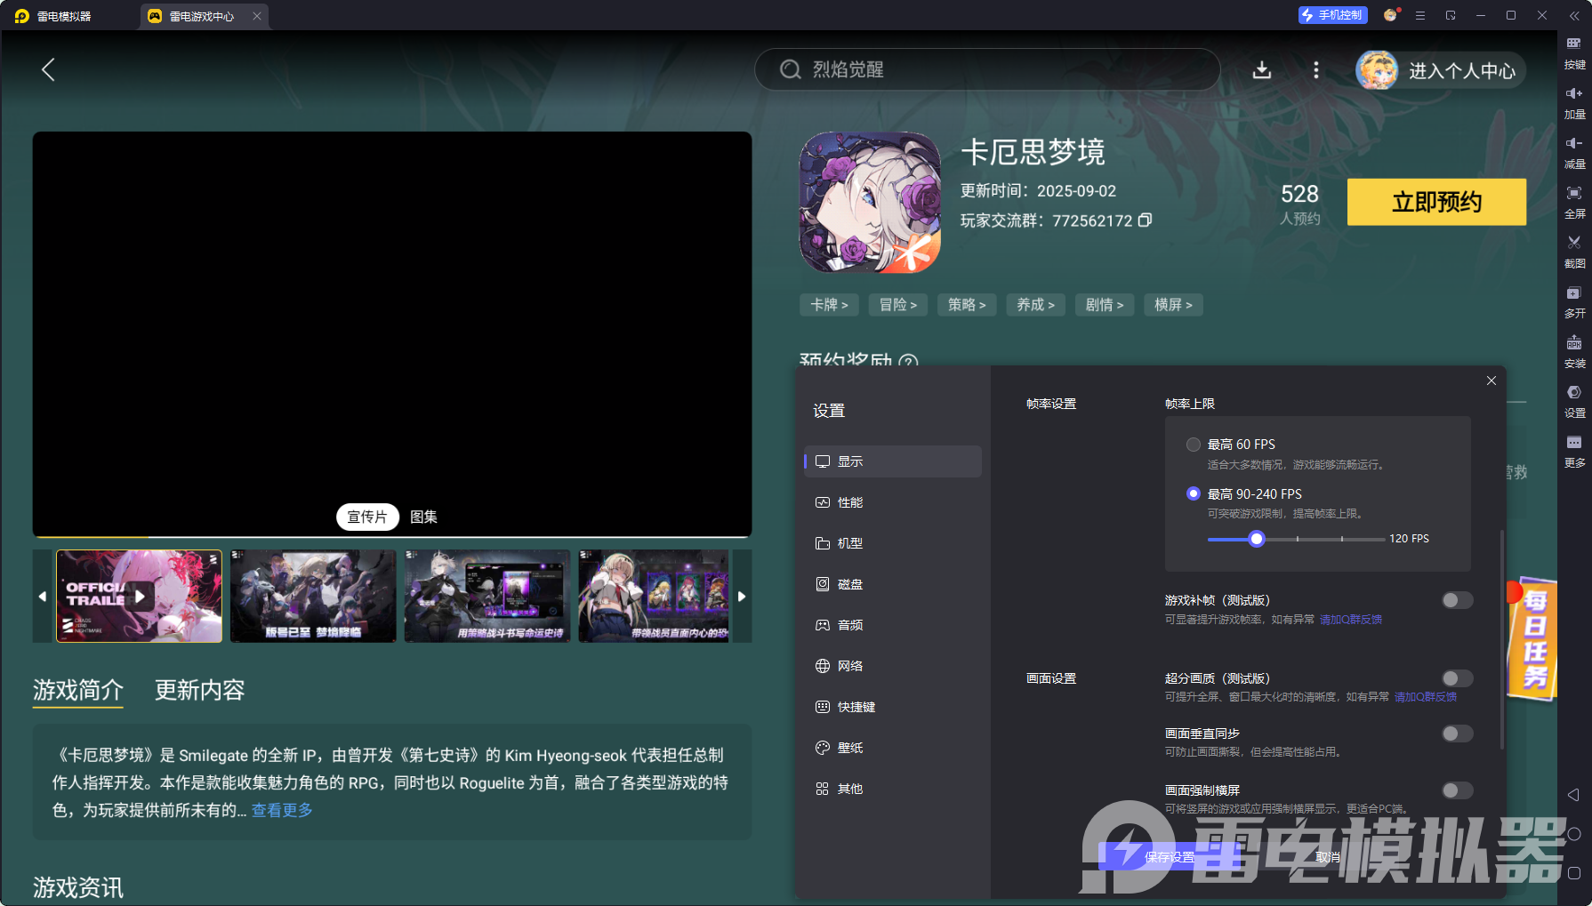Viewport: 1592px width, 906px height.
Task: Open the download icon beside the search bar
Action: (1262, 70)
